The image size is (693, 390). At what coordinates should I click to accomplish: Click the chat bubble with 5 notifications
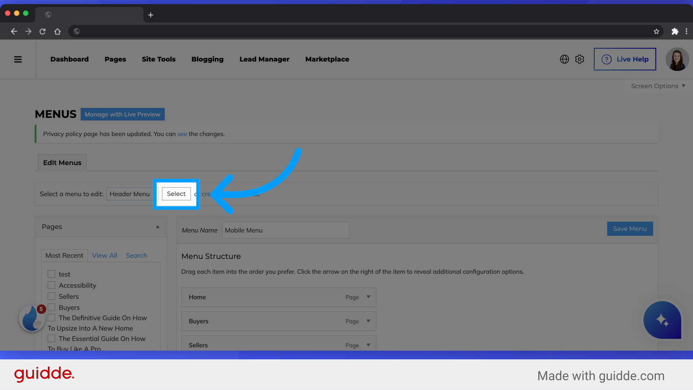click(x=32, y=318)
